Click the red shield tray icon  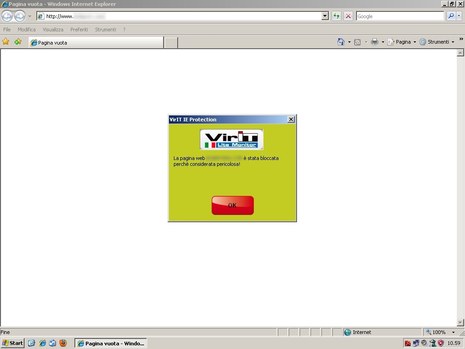441,344
